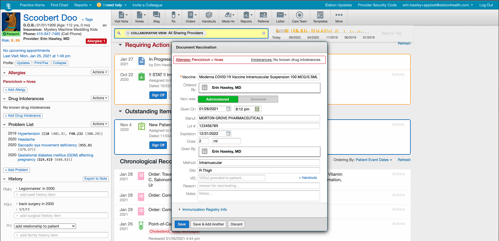
Task: Open the Meds Hx toolbar icon
Action: point(228,17)
